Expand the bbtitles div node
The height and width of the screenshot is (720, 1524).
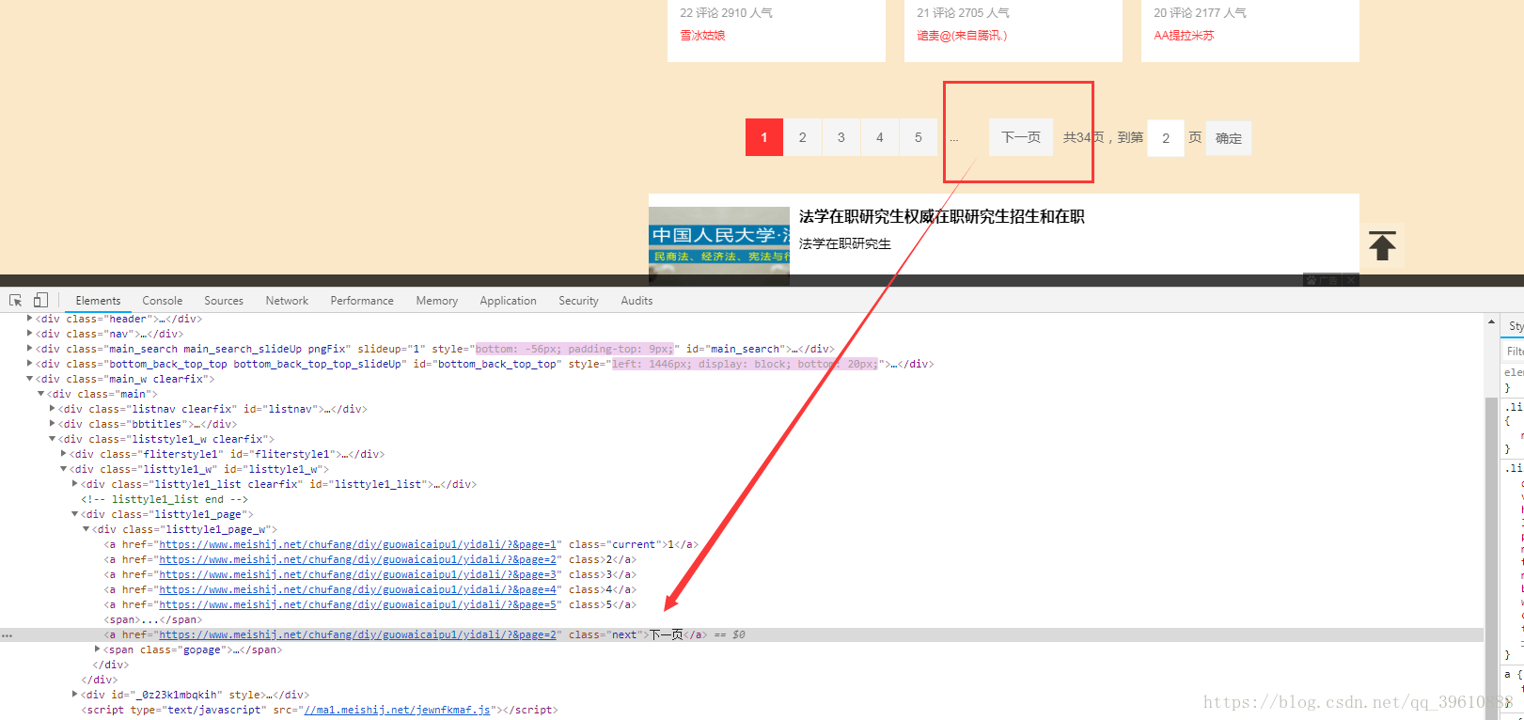tap(52, 424)
